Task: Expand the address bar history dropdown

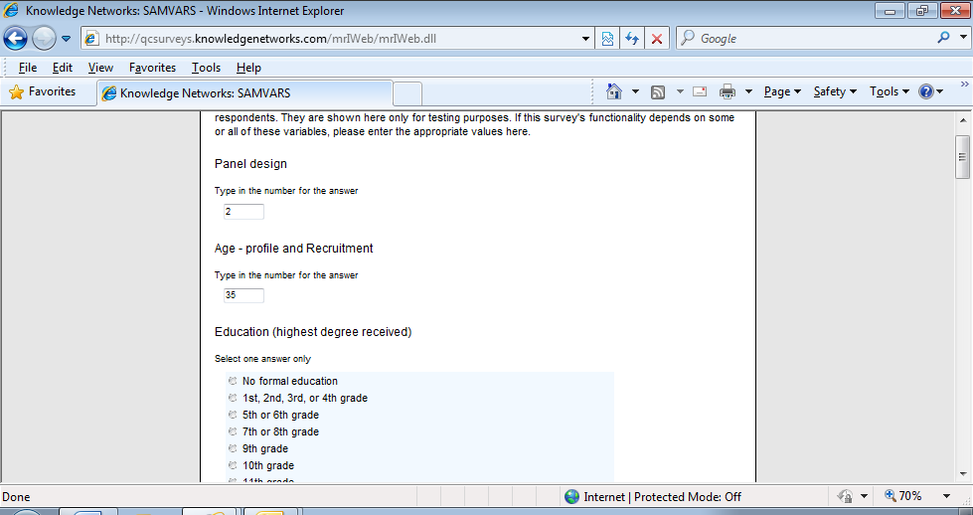Action: pyautogui.click(x=585, y=39)
